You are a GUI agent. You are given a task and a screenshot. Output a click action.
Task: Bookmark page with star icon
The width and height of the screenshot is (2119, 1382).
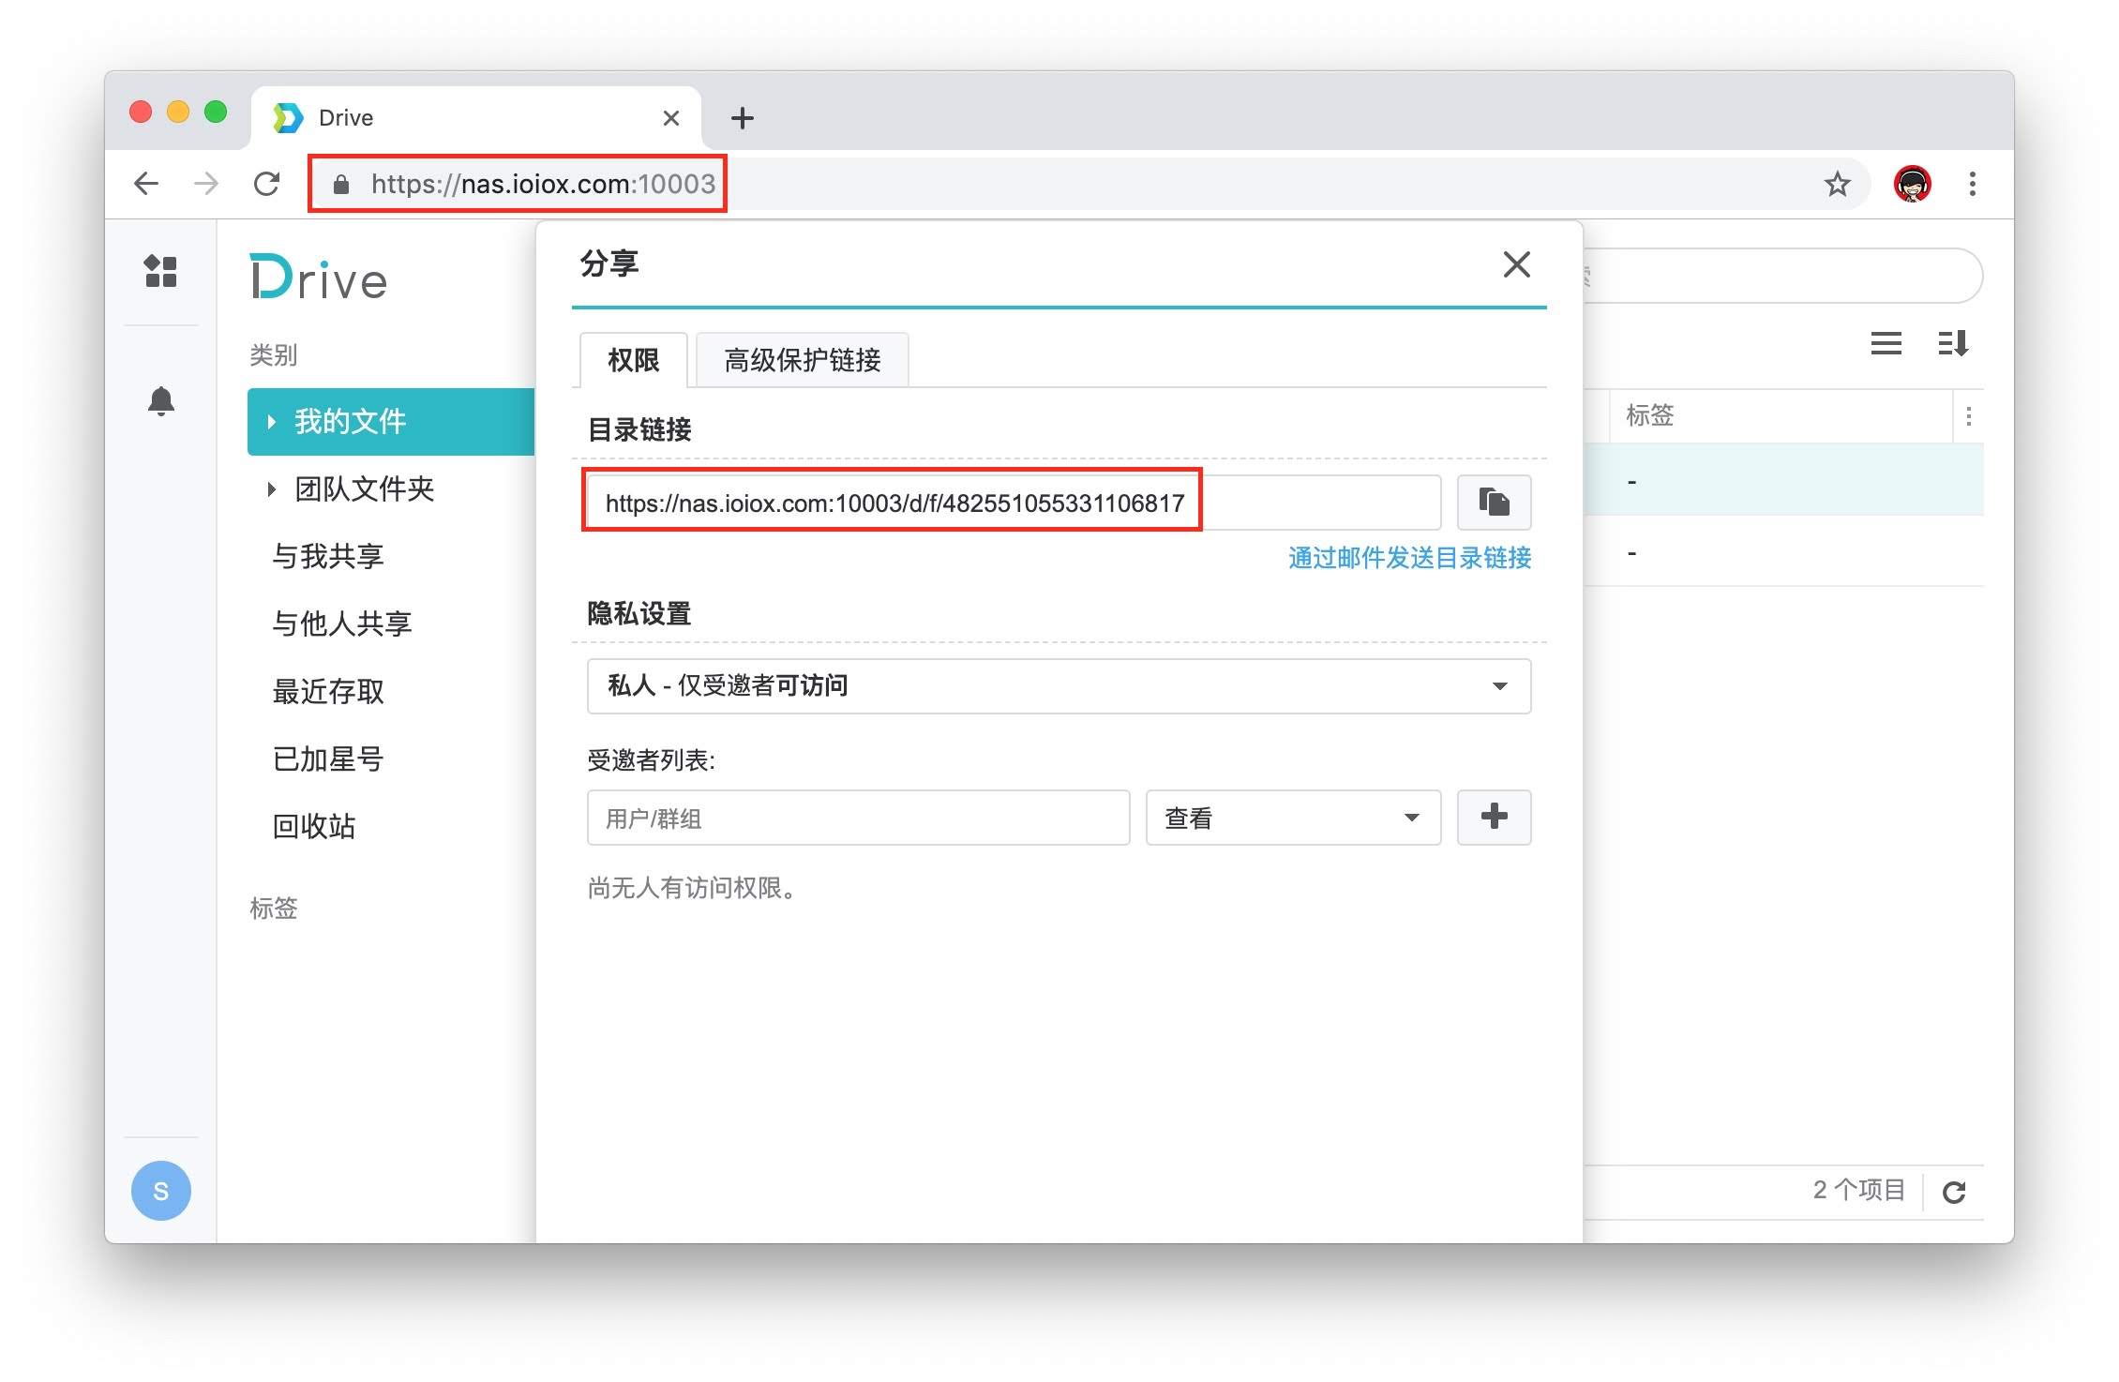(1837, 184)
